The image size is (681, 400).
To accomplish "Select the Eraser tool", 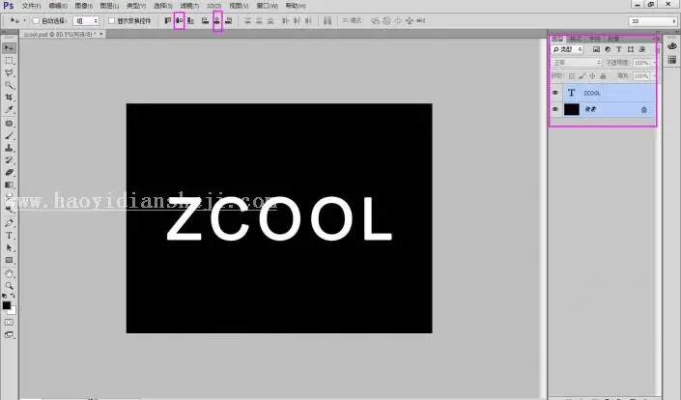I will pos(9,172).
